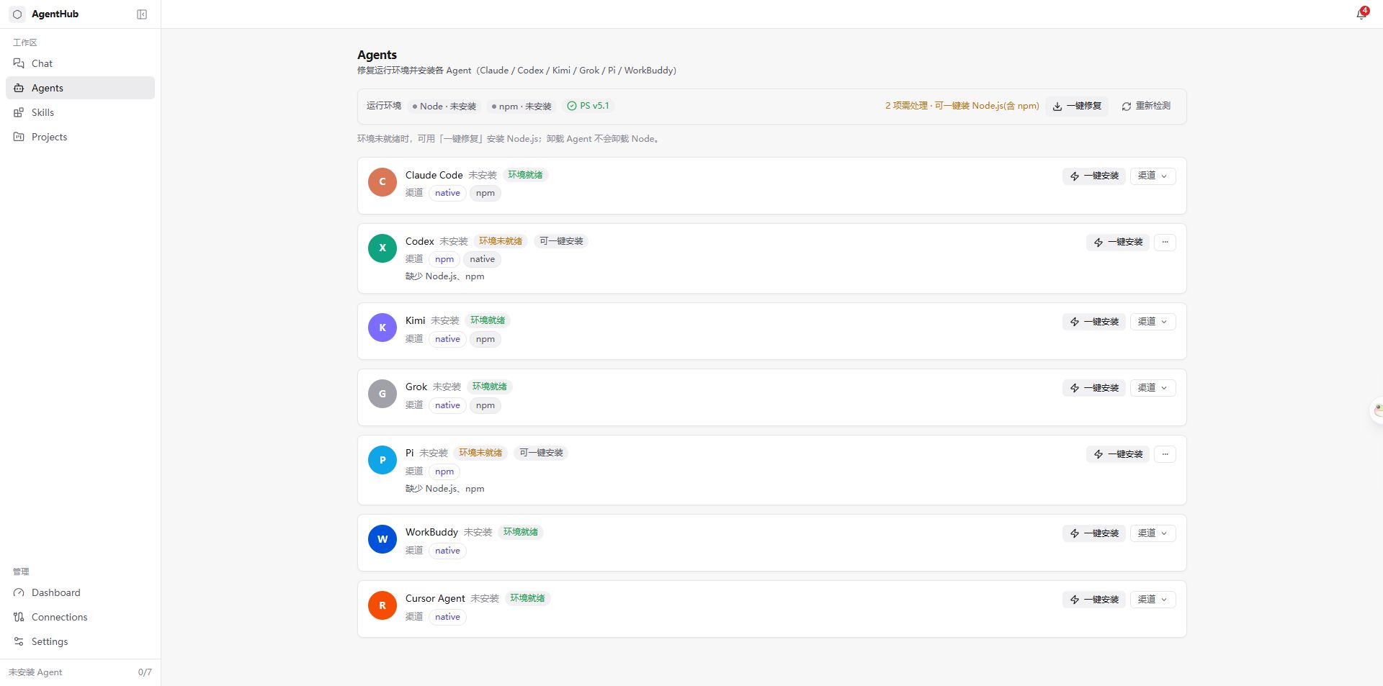Click the 一键修复 button
The image size is (1383, 686).
coord(1077,106)
